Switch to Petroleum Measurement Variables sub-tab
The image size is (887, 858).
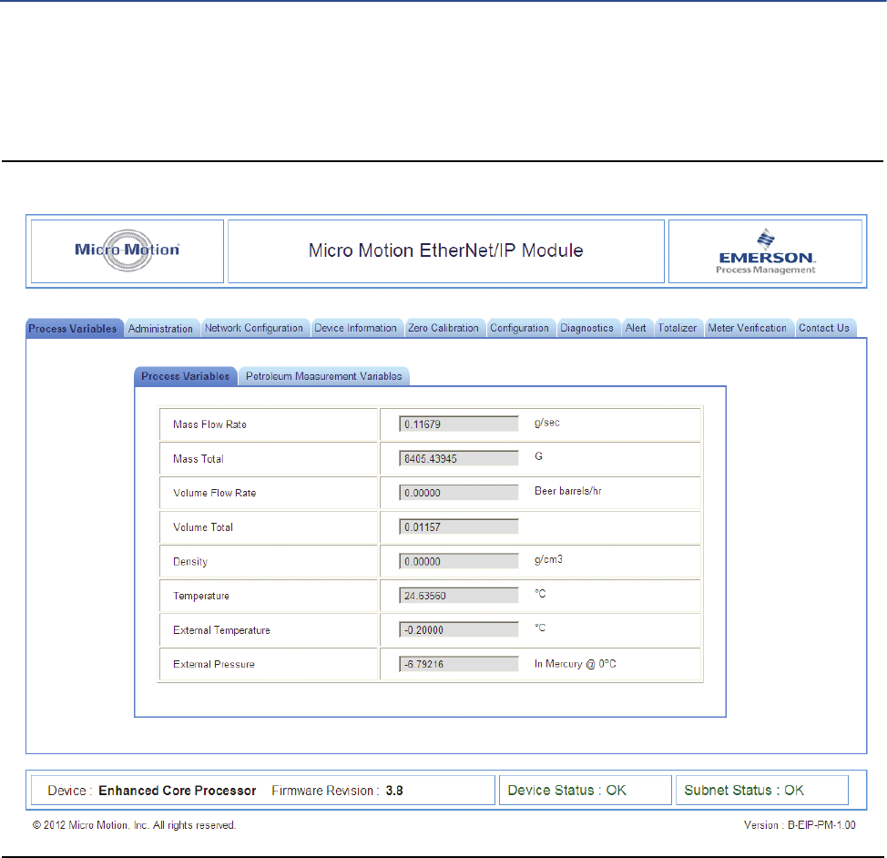[324, 376]
